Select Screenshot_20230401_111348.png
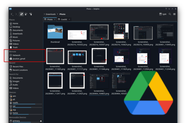Screen dimensions: 186x123 (x=99, y=59)
